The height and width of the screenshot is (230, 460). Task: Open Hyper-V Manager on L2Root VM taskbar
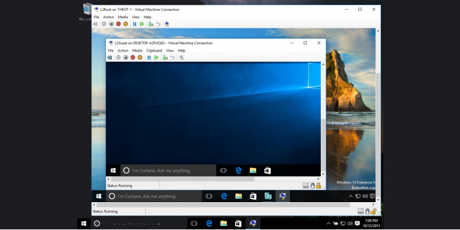point(268,196)
